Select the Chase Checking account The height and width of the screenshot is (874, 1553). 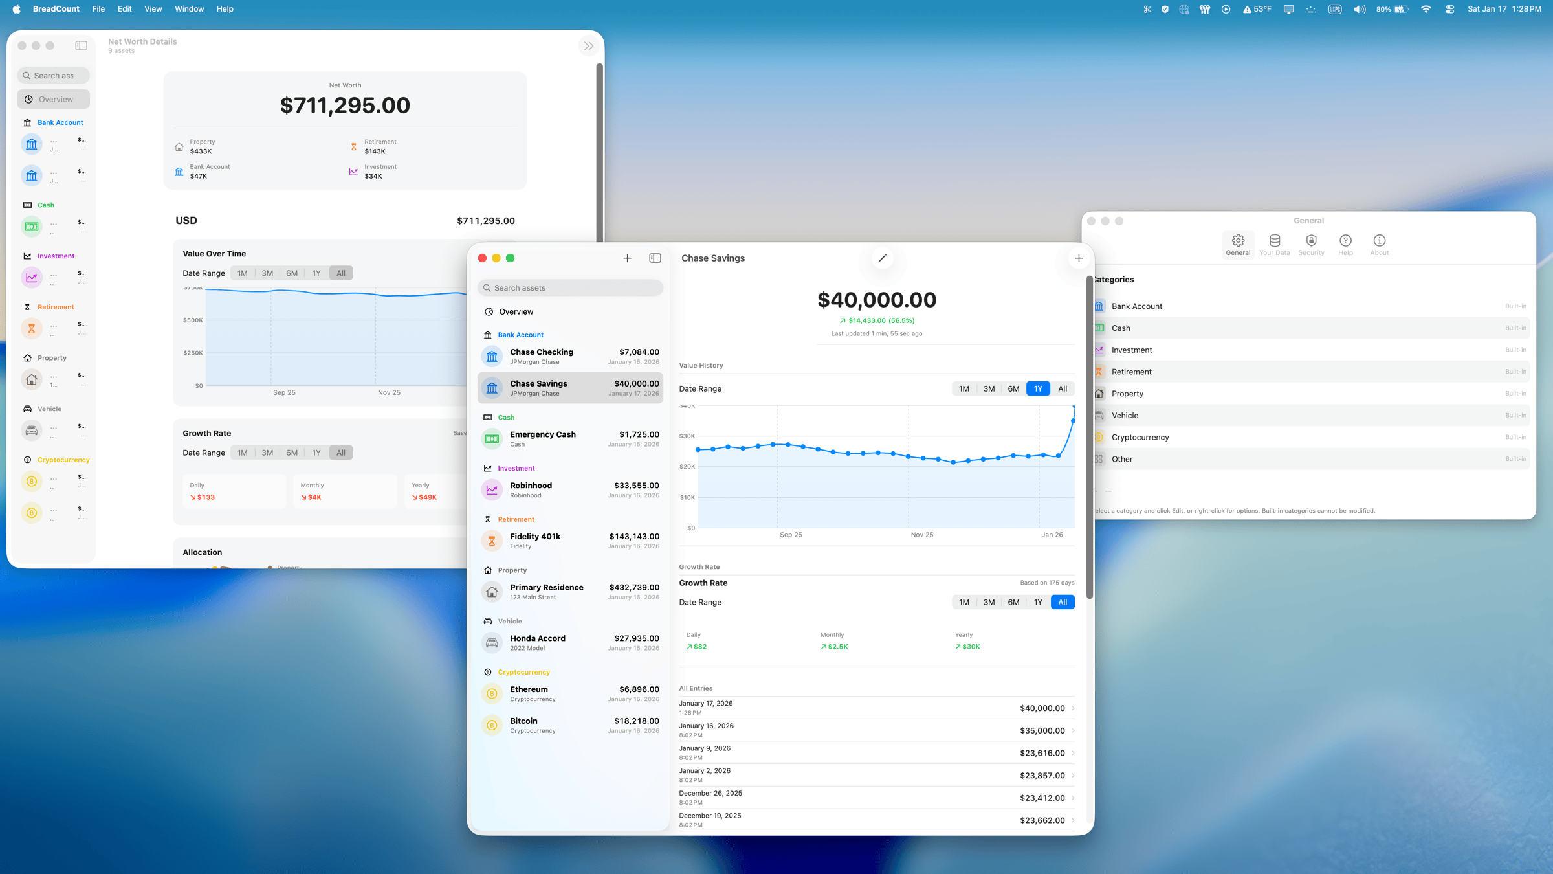pos(569,356)
